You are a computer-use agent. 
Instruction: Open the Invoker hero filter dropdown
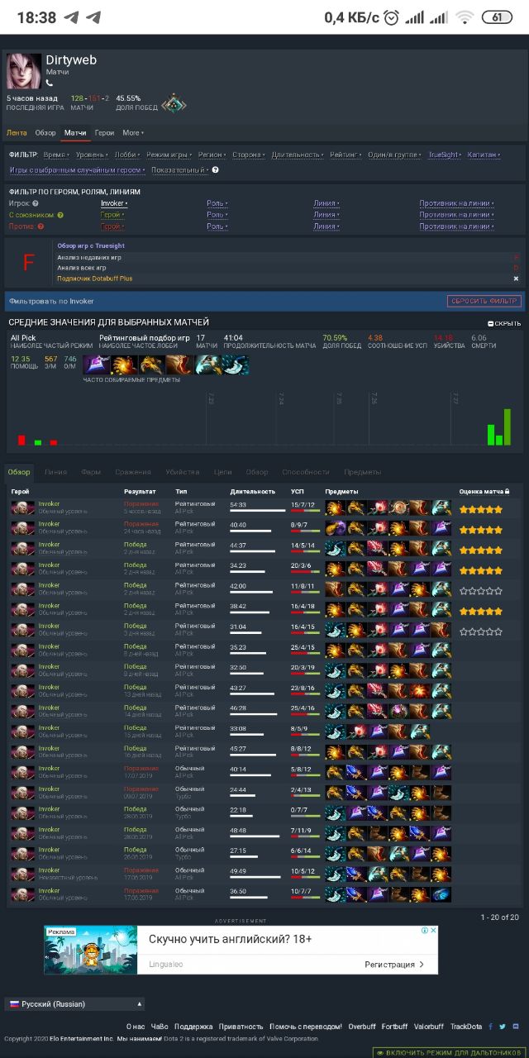[114, 203]
